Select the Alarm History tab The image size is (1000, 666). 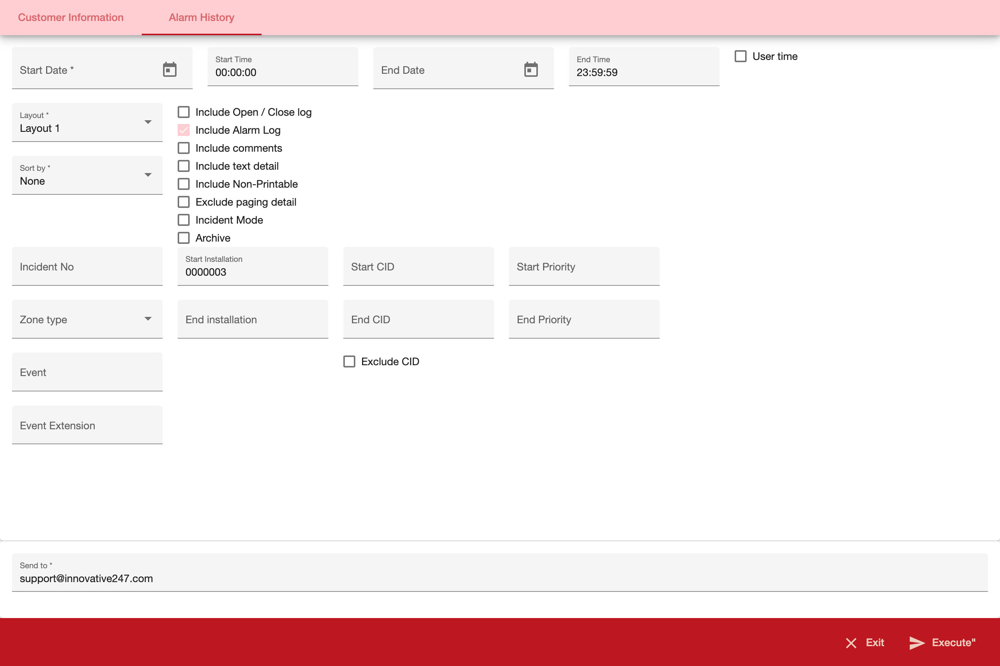click(201, 17)
